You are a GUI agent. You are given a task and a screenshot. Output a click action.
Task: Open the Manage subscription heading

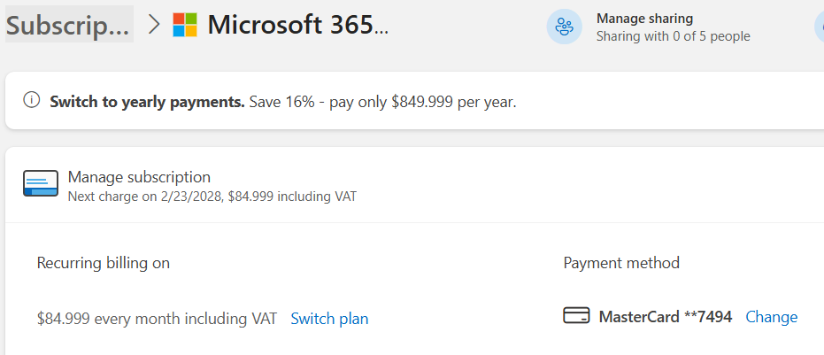[139, 176]
